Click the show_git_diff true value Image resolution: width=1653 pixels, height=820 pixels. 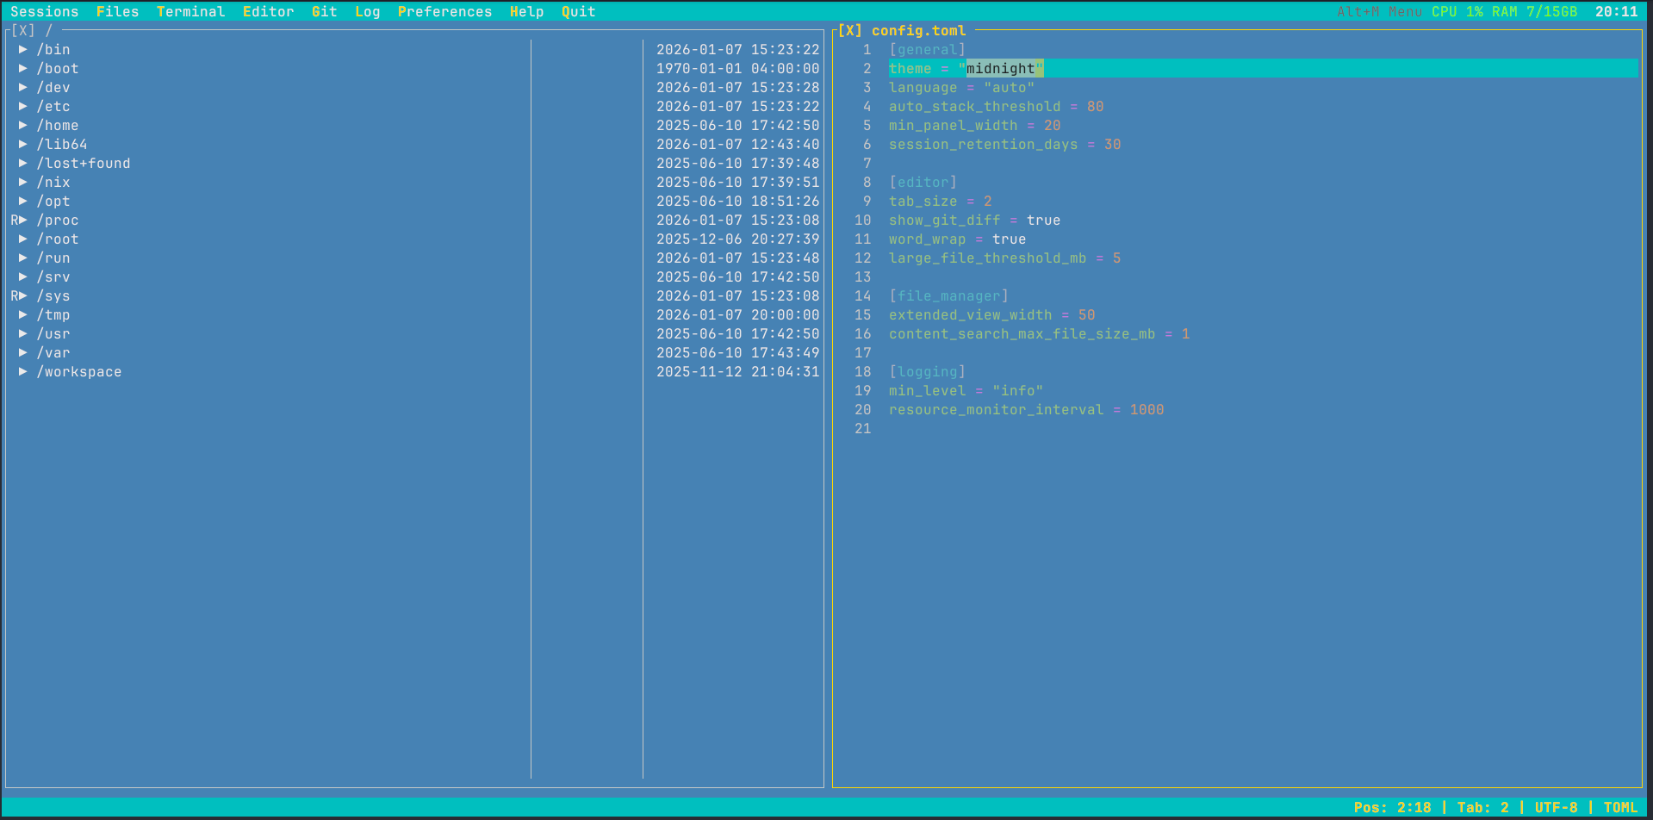(1043, 221)
